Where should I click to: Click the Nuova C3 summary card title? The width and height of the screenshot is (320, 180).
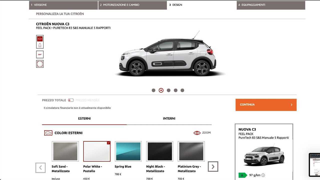pos(247,129)
